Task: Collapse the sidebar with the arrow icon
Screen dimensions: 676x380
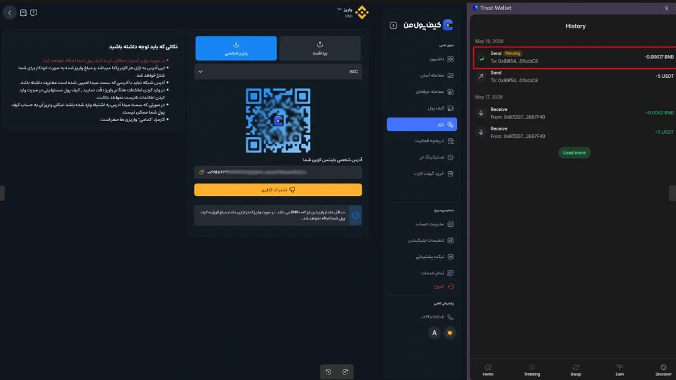Action: coord(393,25)
